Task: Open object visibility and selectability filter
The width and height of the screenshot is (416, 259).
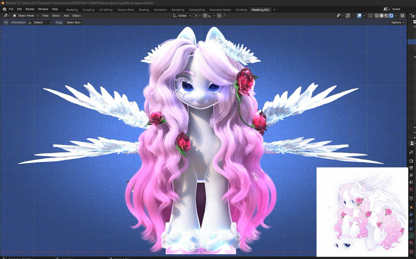Action: [x=340, y=16]
